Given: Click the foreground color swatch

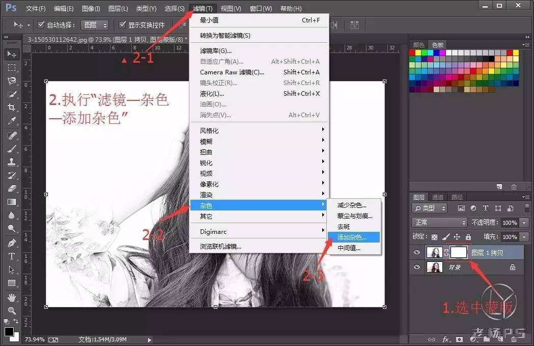Looking at the screenshot, I should 9,331.
